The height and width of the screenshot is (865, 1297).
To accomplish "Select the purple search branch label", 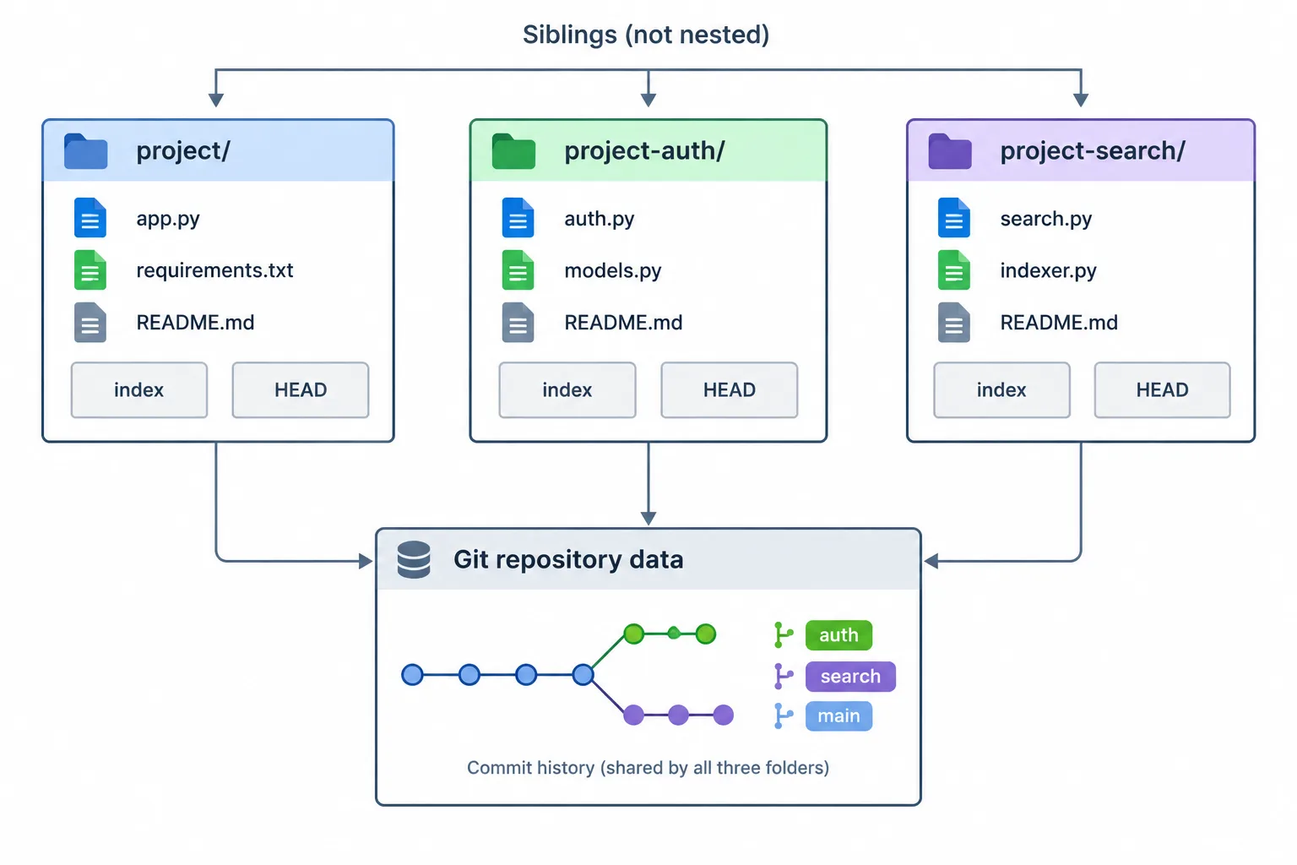I will point(850,677).
